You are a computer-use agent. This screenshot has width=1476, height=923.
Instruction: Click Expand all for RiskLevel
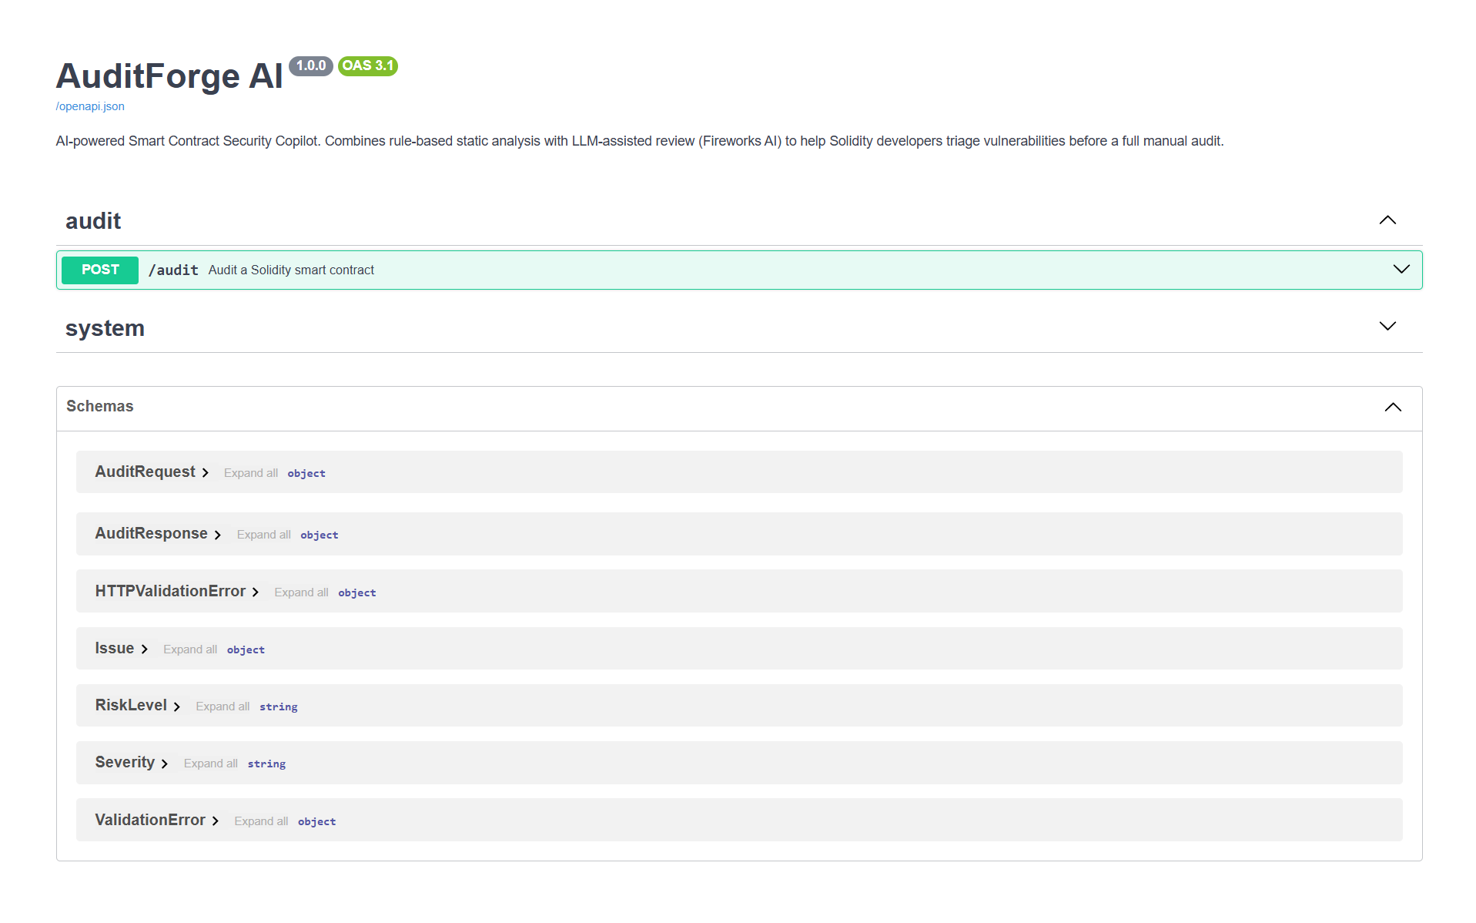223,707
